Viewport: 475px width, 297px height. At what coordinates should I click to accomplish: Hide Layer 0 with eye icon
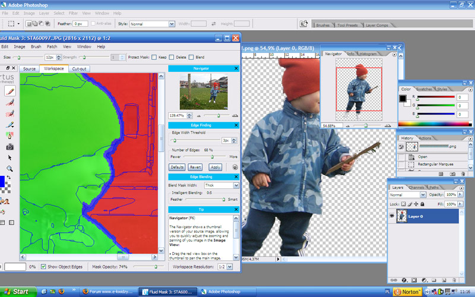(x=392, y=217)
